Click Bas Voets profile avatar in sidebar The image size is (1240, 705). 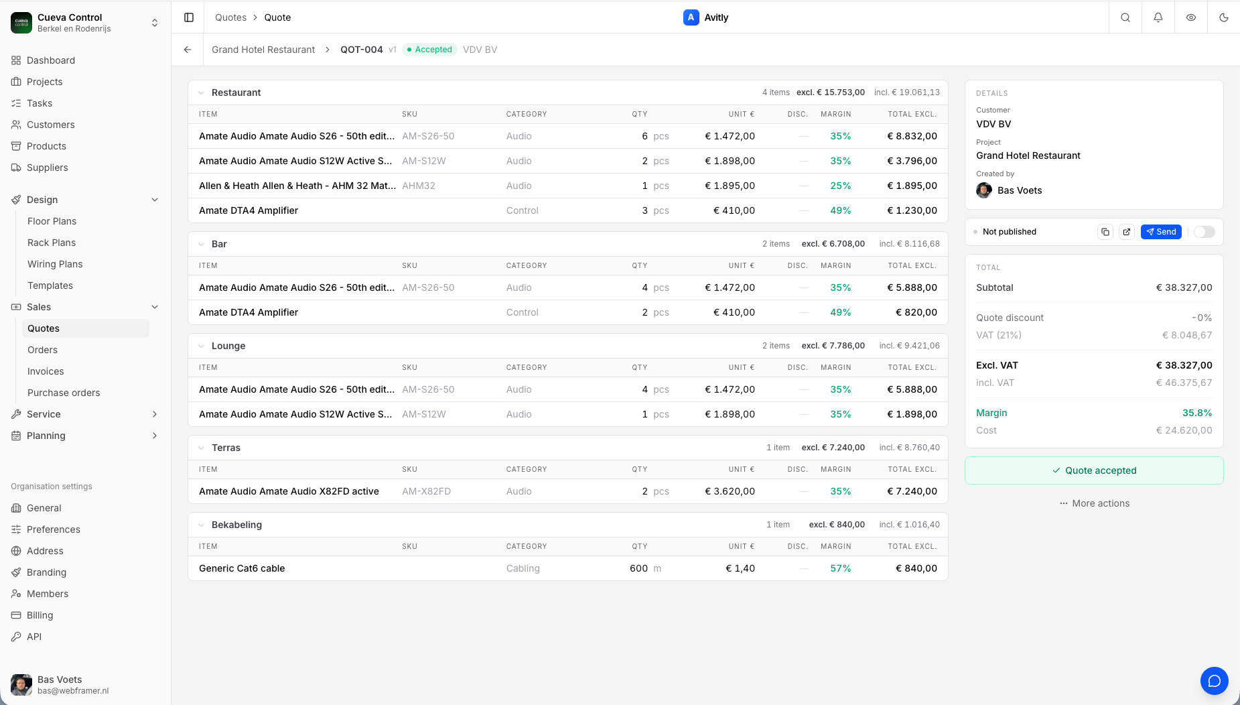21,685
